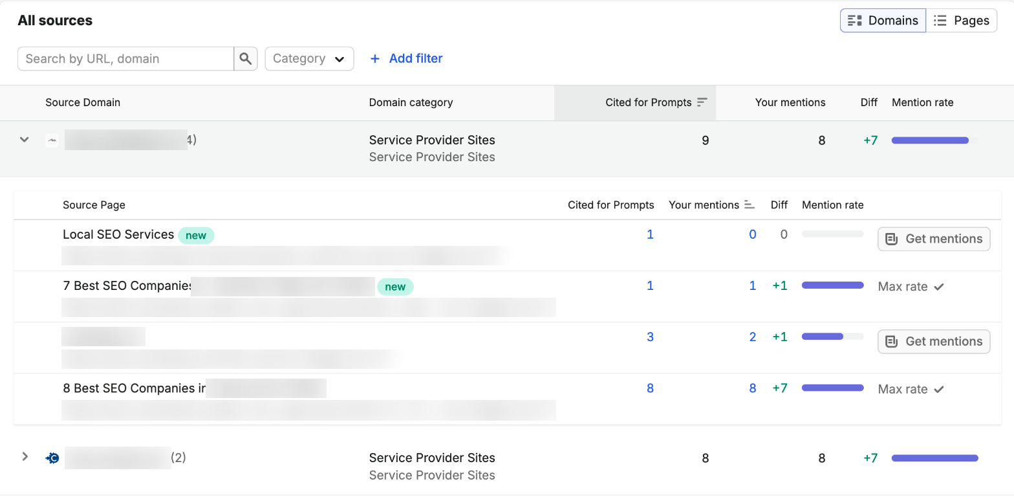Screen dimensions: 1014x499
Task: Switch to Pages view
Action: (x=962, y=21)
